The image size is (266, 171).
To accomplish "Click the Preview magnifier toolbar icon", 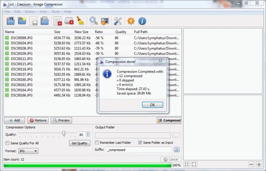I will (x=93, y=21).
